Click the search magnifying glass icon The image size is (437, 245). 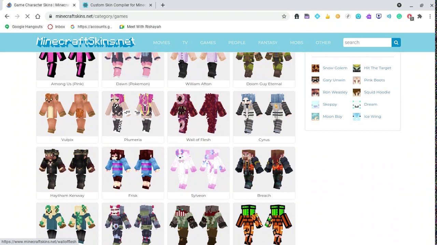[x=396, y=42]
